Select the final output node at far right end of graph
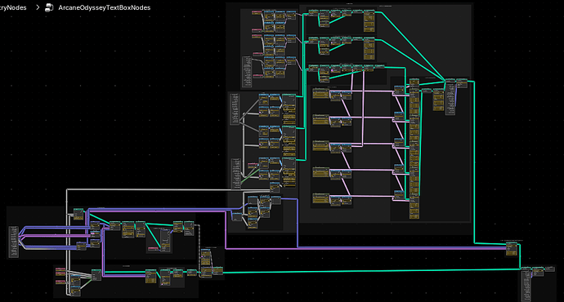This screenshot has width=564, height=302. point(549,269)
